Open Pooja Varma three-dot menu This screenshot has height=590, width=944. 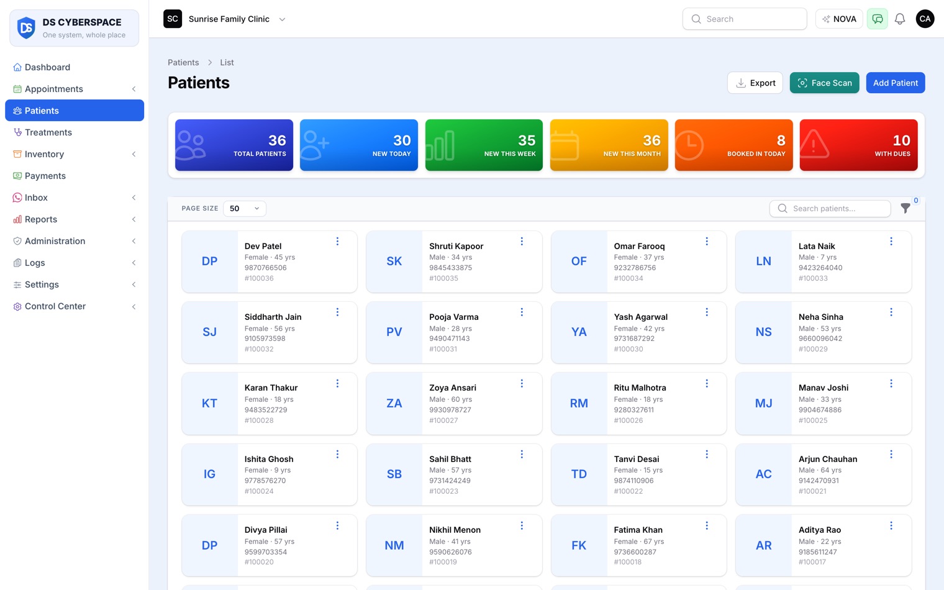pos(522,312)
